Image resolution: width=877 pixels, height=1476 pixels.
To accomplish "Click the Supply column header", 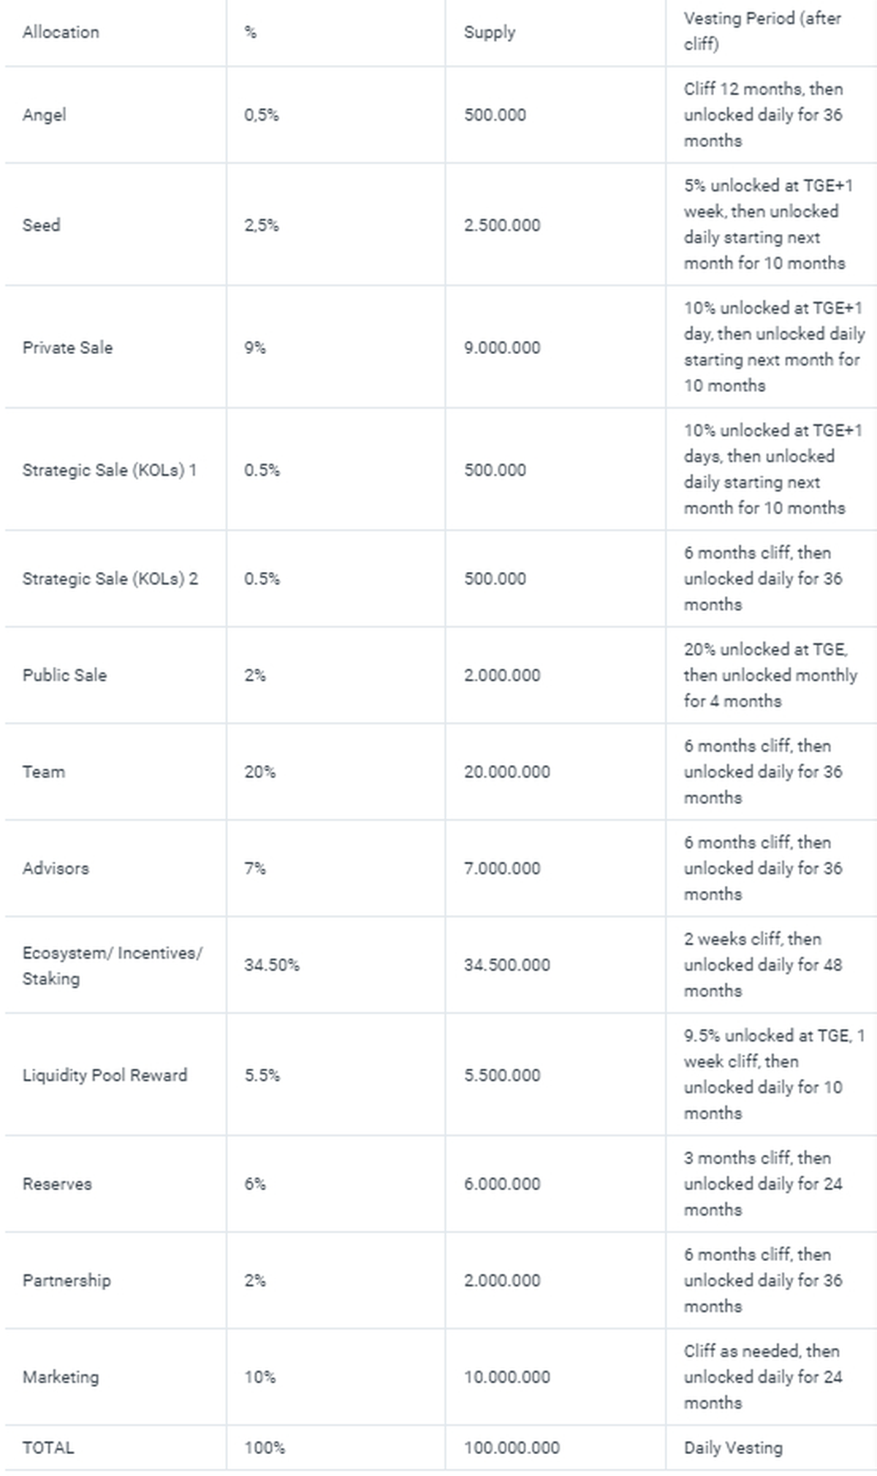I will coord(490,32).
